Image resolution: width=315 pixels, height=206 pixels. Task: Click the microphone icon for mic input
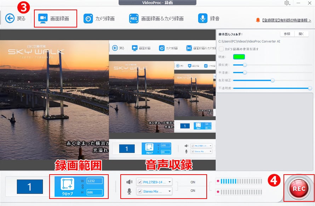coord(129,191)
